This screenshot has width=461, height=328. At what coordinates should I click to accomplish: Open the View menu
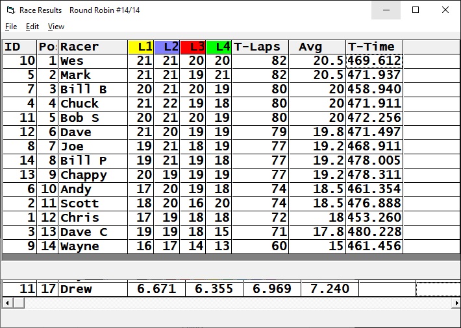pos(56,27)
